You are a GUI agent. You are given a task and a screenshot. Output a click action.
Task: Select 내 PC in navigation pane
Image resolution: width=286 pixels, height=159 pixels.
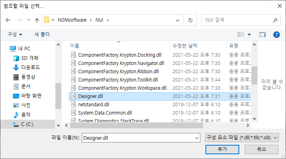tap(20, 49)
